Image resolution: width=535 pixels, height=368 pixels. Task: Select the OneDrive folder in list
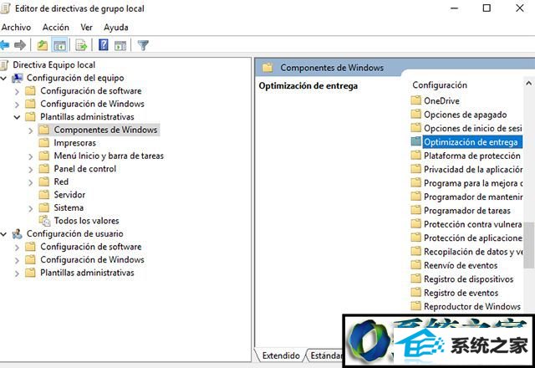click(x=441, y=101)
